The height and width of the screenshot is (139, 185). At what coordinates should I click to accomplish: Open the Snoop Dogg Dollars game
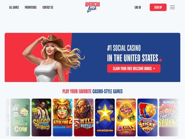[x=42, y=117]
